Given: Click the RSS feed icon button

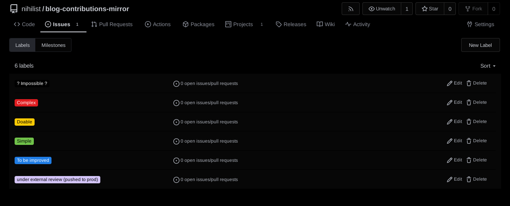Looking at the screenshot, I should (351, 9).
